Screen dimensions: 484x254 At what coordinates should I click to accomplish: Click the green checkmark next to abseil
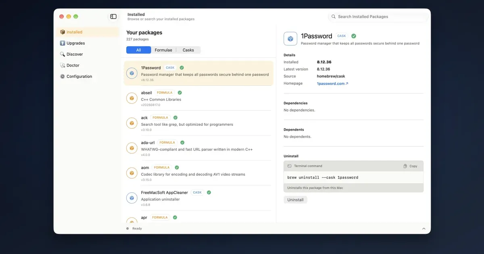coord(180,93)
